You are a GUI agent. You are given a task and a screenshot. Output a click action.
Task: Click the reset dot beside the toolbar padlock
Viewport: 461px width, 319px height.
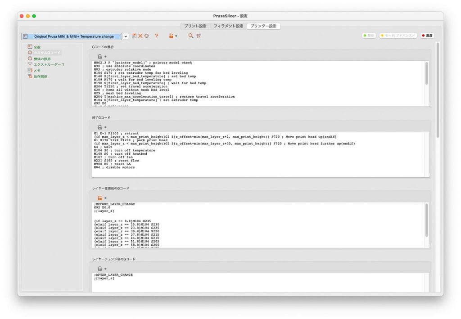tap(176, 36)
